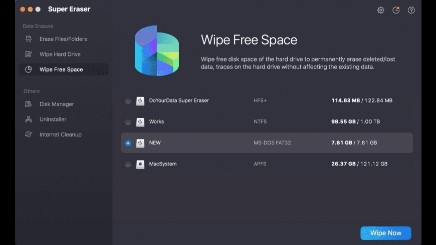Click the Wipe Free Space disk illustration
Image resolution: width=436 pixels, height=245 pixels.
[157, 51]
